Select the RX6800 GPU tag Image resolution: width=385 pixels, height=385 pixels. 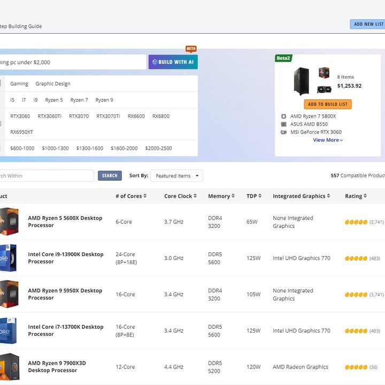(x=161, y=116)
